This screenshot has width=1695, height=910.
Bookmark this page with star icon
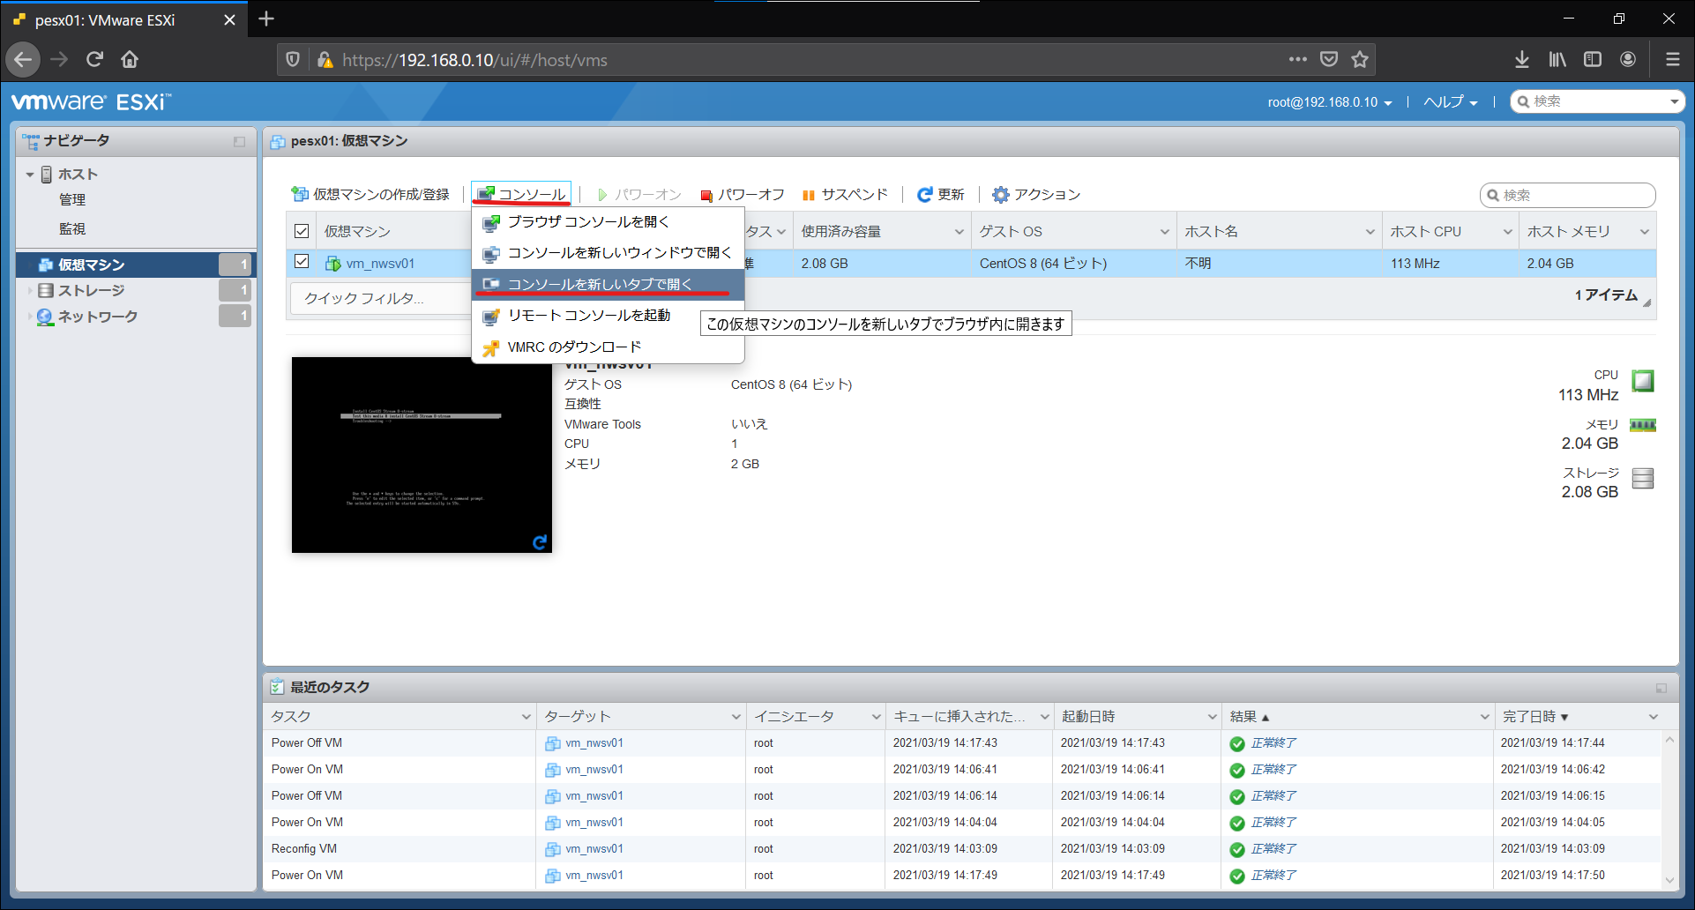[x=1360, y=60]
